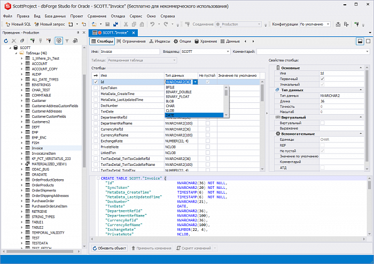This screenshot has height=264, width=374.
Task: Click the copy icon in toolbar
Action: [134, 25]
